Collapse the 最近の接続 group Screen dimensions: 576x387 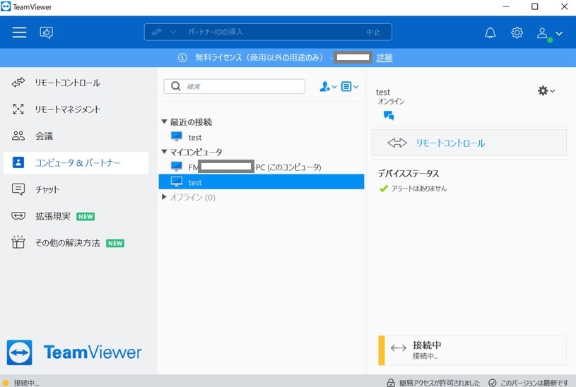[165, 122]
